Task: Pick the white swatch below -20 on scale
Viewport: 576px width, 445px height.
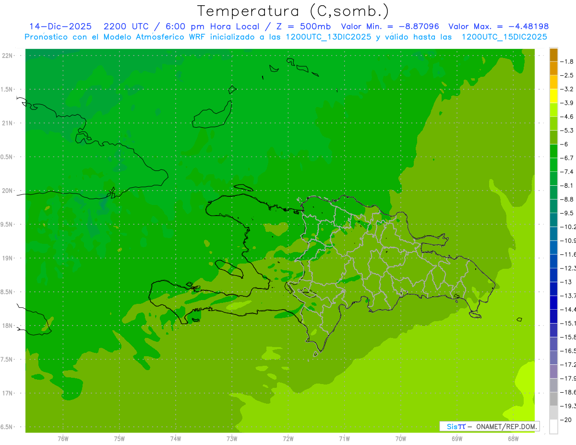Action: tap(553, 427)
